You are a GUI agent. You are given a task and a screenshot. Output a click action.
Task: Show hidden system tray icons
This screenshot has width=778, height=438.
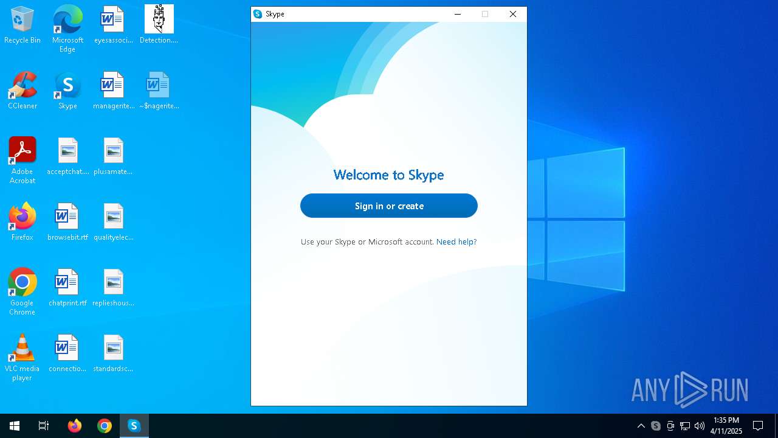click(x=641, y=426)
